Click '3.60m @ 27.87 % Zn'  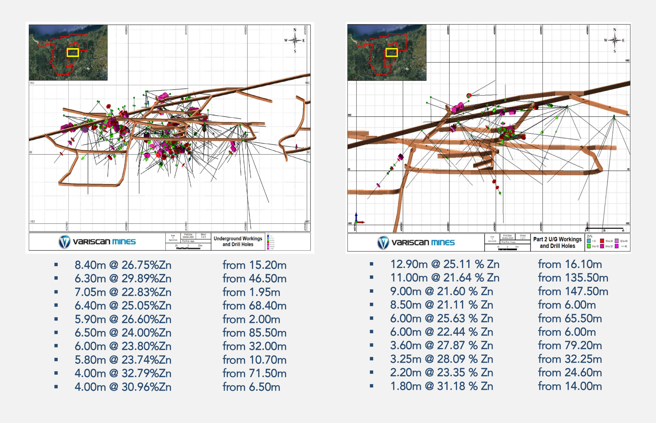pos(442,345)
